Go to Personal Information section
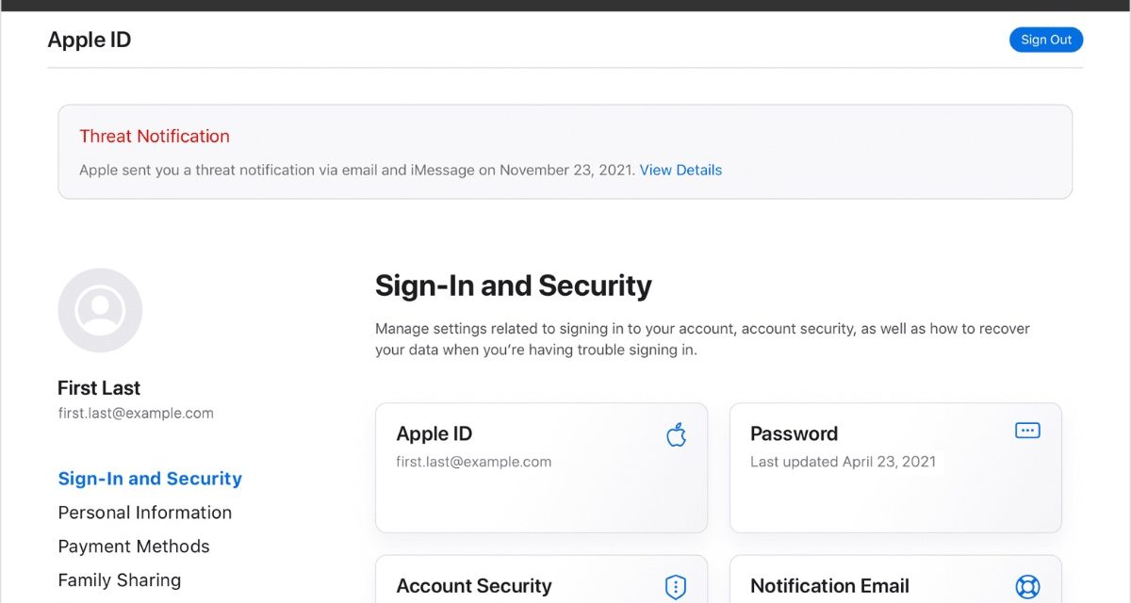This screenshot has width=1131, height=603. point(145,513)
